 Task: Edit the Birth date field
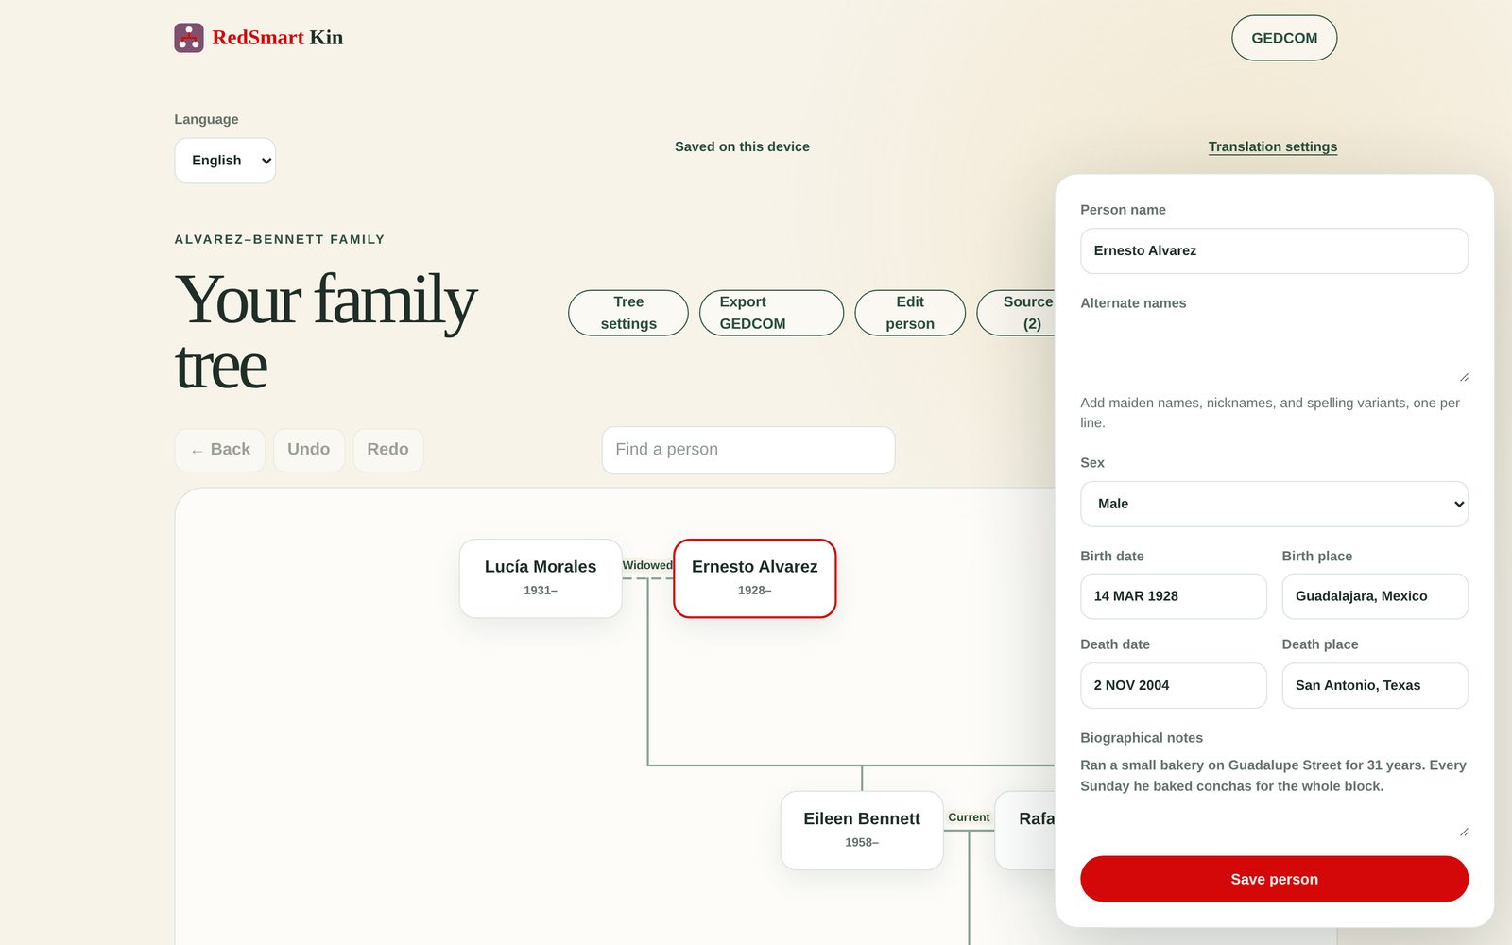(1174, 596)
